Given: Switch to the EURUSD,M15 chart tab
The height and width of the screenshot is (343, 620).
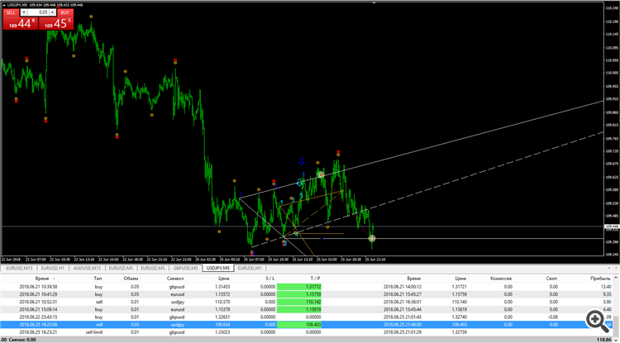Looking at the screenshot, I should [17, 269].
